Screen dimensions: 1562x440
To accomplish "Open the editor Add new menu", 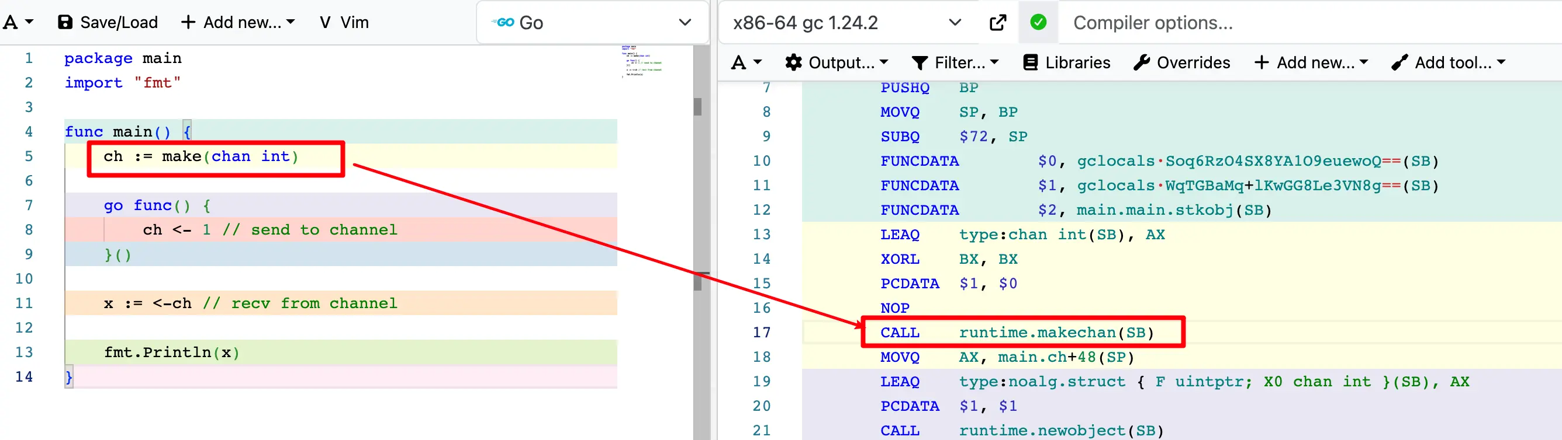I will [x=238, y=22].
